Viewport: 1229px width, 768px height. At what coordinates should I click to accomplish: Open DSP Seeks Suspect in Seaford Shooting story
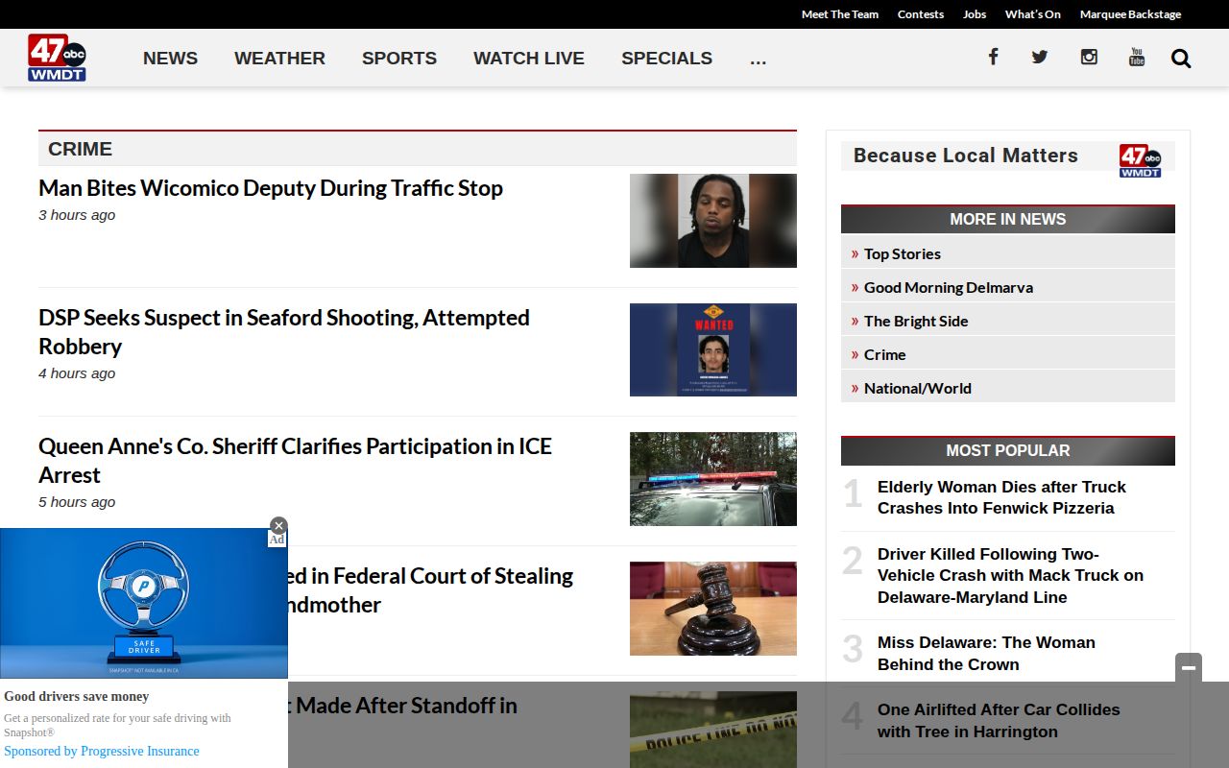point(284,331)
